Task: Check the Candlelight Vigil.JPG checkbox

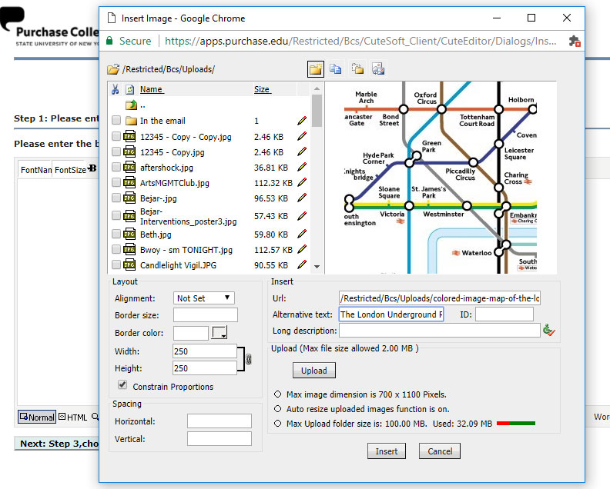Action: [x=116, y=265]
